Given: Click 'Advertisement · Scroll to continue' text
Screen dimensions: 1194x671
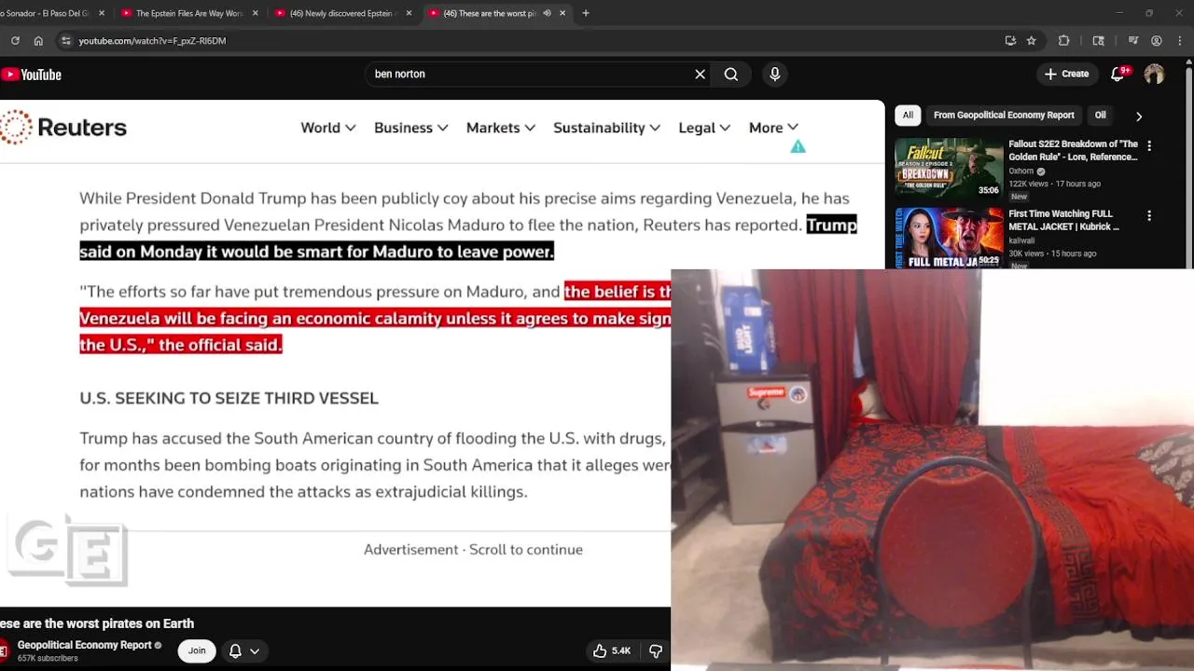Looking at the screenshot, I should 473,550.
